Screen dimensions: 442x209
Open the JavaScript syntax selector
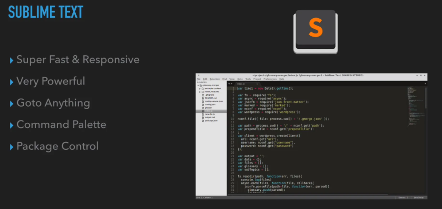coord(418,198)
